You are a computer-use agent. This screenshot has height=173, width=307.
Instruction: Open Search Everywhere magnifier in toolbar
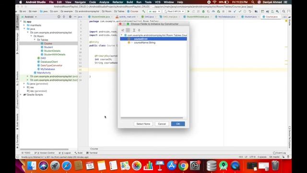click(x=283, y=12)
